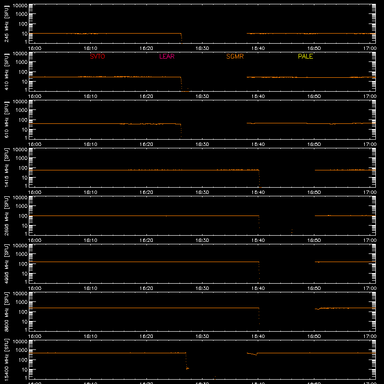
Task: Click the 245 MHz trace drop-off near 16:26
Action: pos(181,38)
